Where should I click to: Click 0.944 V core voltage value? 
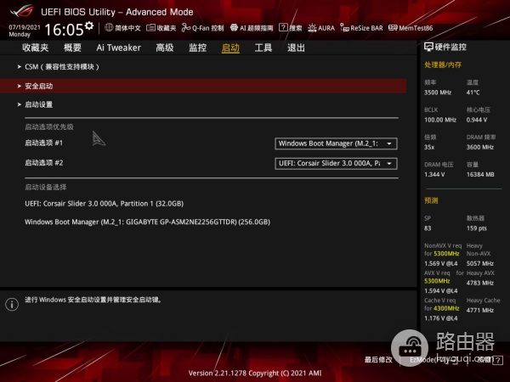point(477,120)
